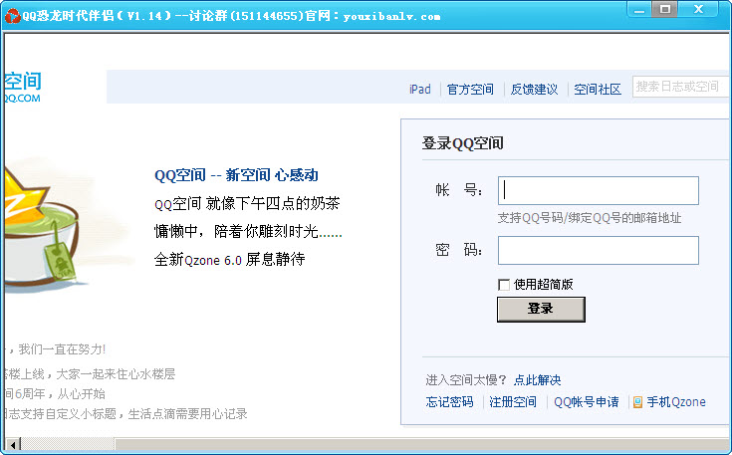Open 官方空间 in the top navigation
The width and height of the screenshot is (732, 455).
click(x=470, y=90)
